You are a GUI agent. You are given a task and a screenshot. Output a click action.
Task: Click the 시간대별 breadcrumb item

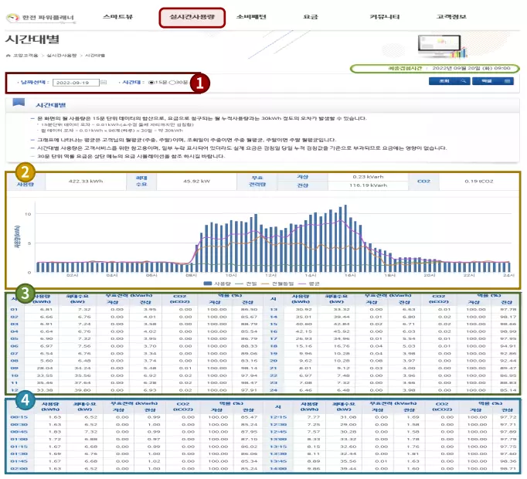[95, 56]
